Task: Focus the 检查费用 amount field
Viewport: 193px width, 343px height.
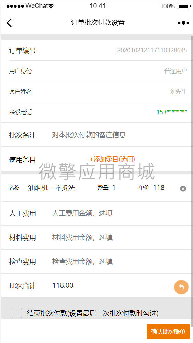Action: tap(120, 261)
